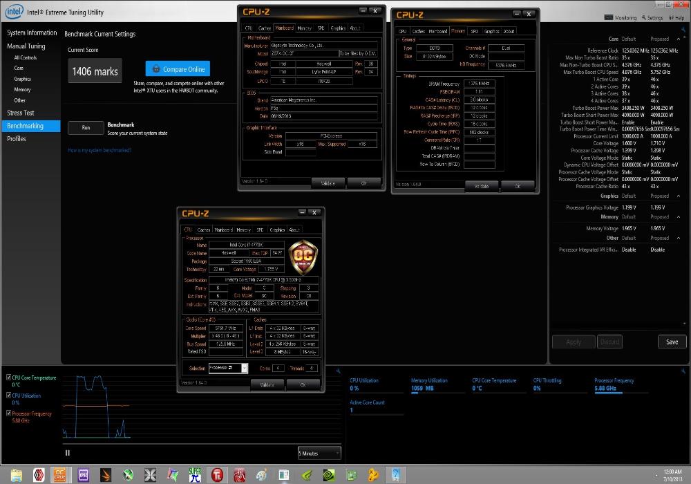Collapse the Core settings section
The image size is (691, 484).
[x=679, y=39]
